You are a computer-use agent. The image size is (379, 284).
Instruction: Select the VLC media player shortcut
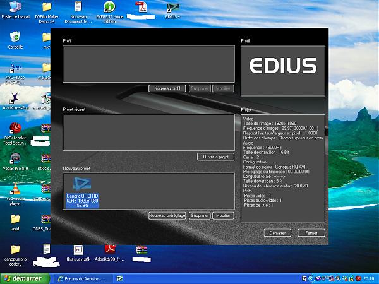tap(15, 194)
